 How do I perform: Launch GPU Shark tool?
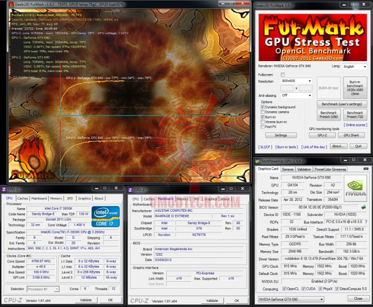[351, 135]
